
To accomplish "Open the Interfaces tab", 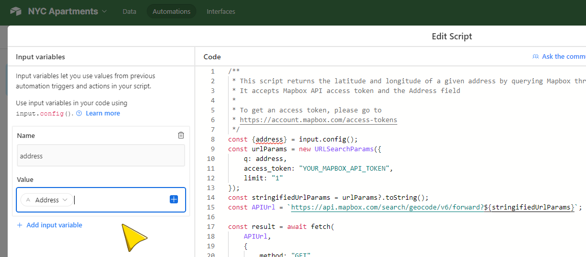I will [221, 12].
